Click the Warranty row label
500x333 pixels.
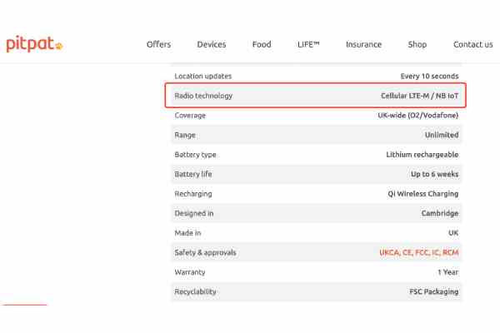click(x=190, y=272)
